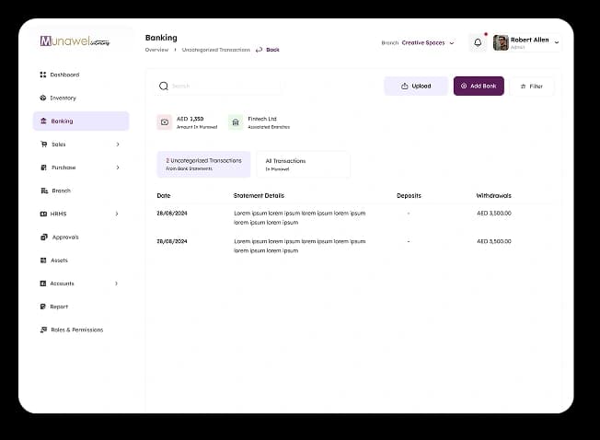Open the Robert Allen user menu arrow
The width and height of the screenshot is (600, 440).
click(557, 42)
